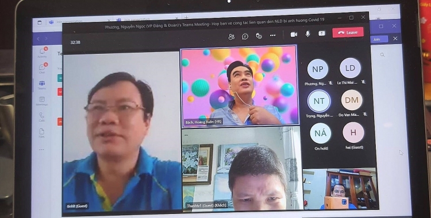This screenshot has width=431, height=218.
Task: Click the meeting timer 32:38
Action: click(x=75, y=42)
